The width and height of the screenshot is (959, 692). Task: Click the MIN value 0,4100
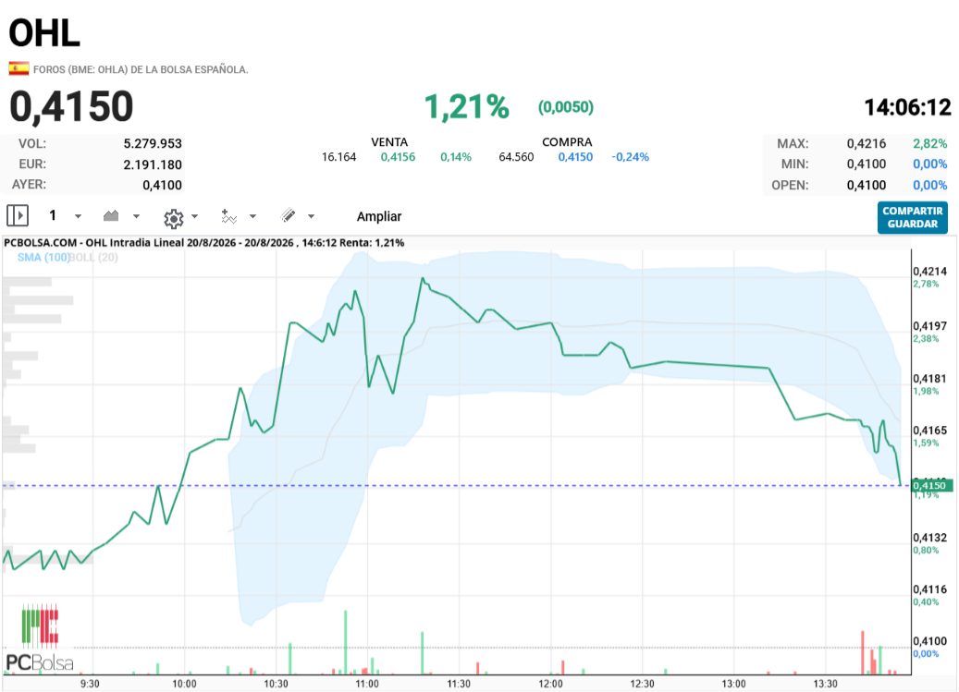[866, 164]
